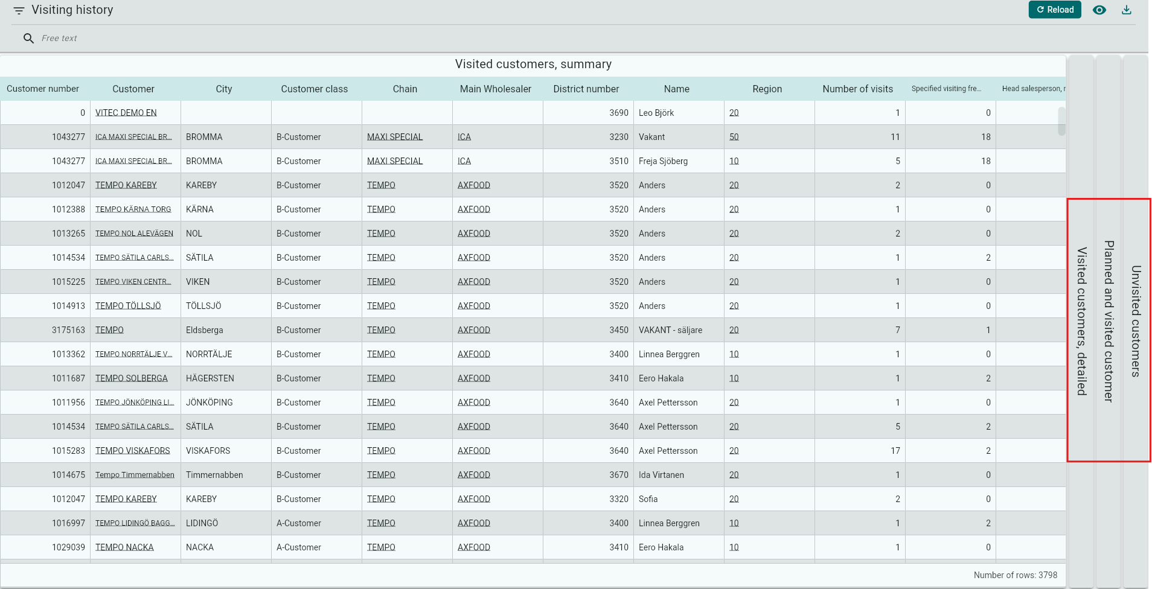Open TEMPO TÖLLSJÖ customer link
Image resolution: width=1152 pixels, height=589 pixels.
click(128, 306)
